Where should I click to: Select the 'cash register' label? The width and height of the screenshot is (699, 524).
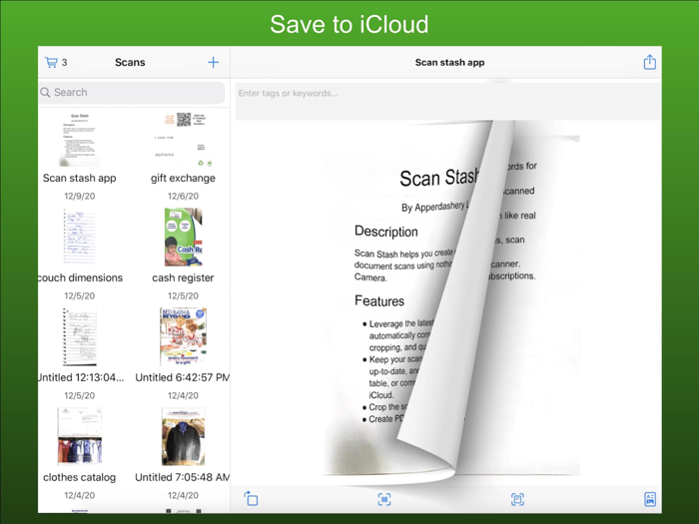coord(183,277)
